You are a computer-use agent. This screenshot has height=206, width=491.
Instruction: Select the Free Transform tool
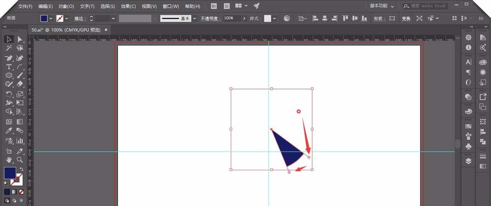[20, 103]
